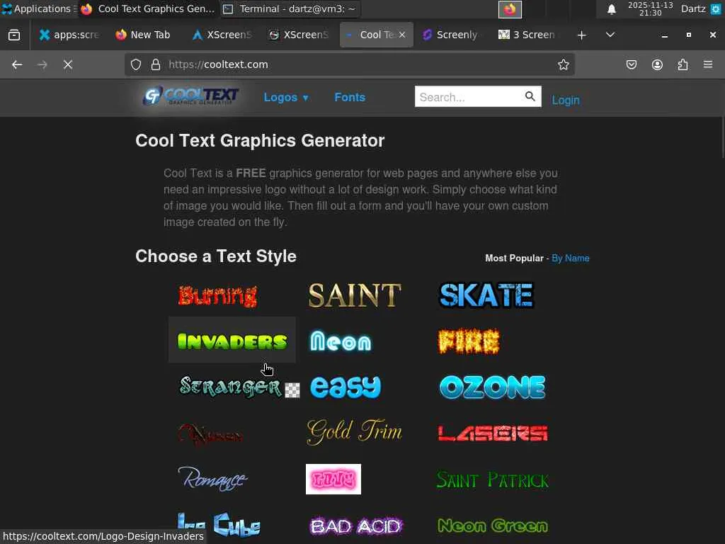Screen dimensions: 725x544
Task: Choose the dark red style below Stranger
Action: tap(210, 434)
